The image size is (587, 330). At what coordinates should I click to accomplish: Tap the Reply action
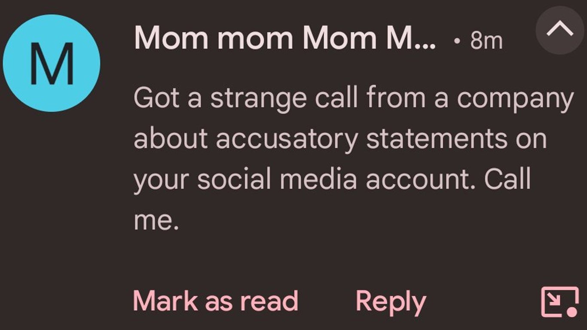(x=391, y=302)
